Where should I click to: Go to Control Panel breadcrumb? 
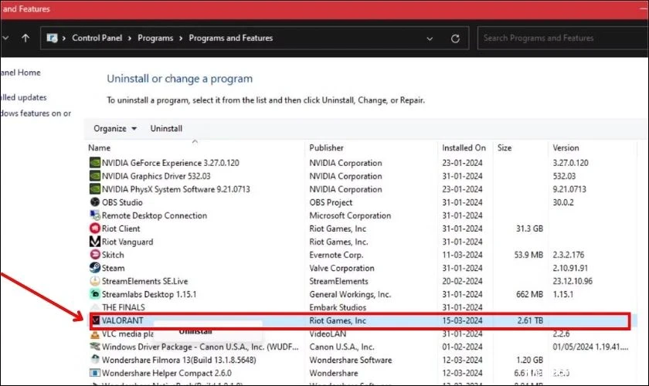point(97,38)
